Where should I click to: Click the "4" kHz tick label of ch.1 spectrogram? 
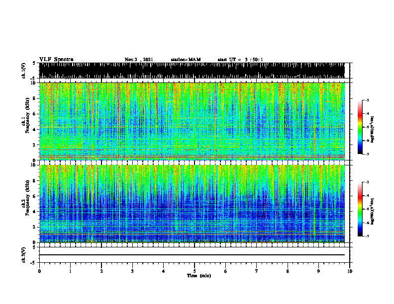(35, 130)
